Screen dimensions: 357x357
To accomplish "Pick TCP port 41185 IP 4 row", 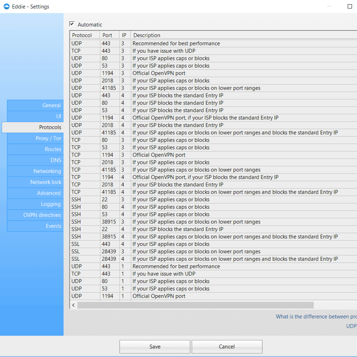I will click(x=213, y=192).
